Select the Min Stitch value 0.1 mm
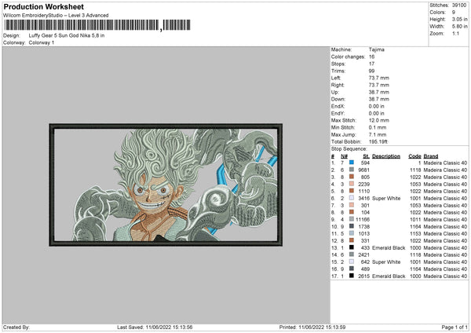This screenshot has width=471, height=333. (378, 127)
